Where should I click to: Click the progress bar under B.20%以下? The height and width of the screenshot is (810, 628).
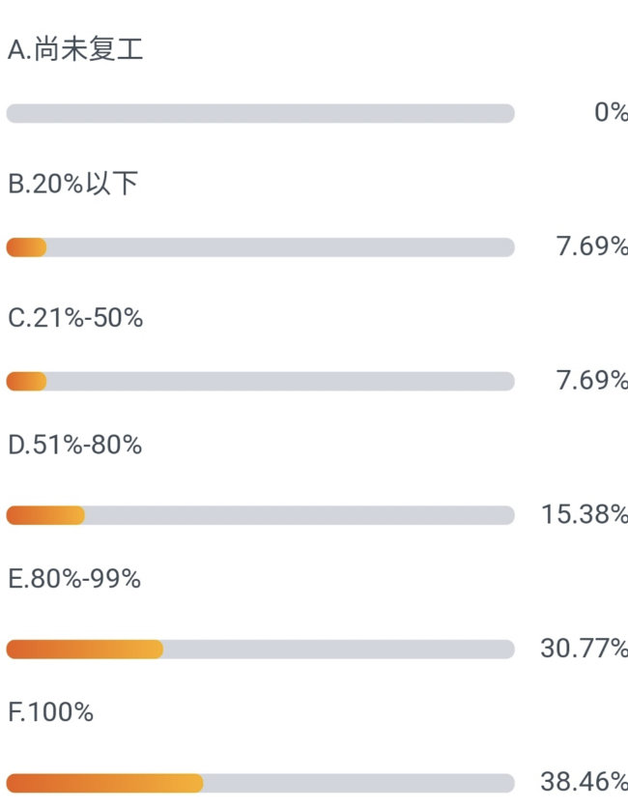pyautogui.click(x=260, y=247)
